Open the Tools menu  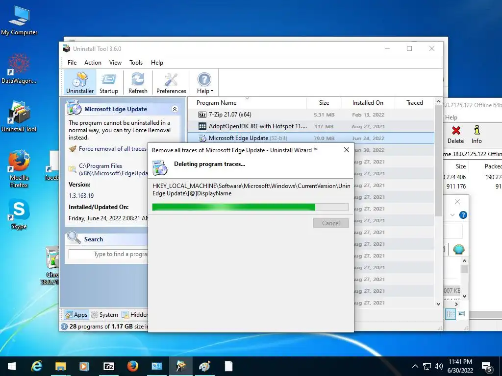(136, 63)
